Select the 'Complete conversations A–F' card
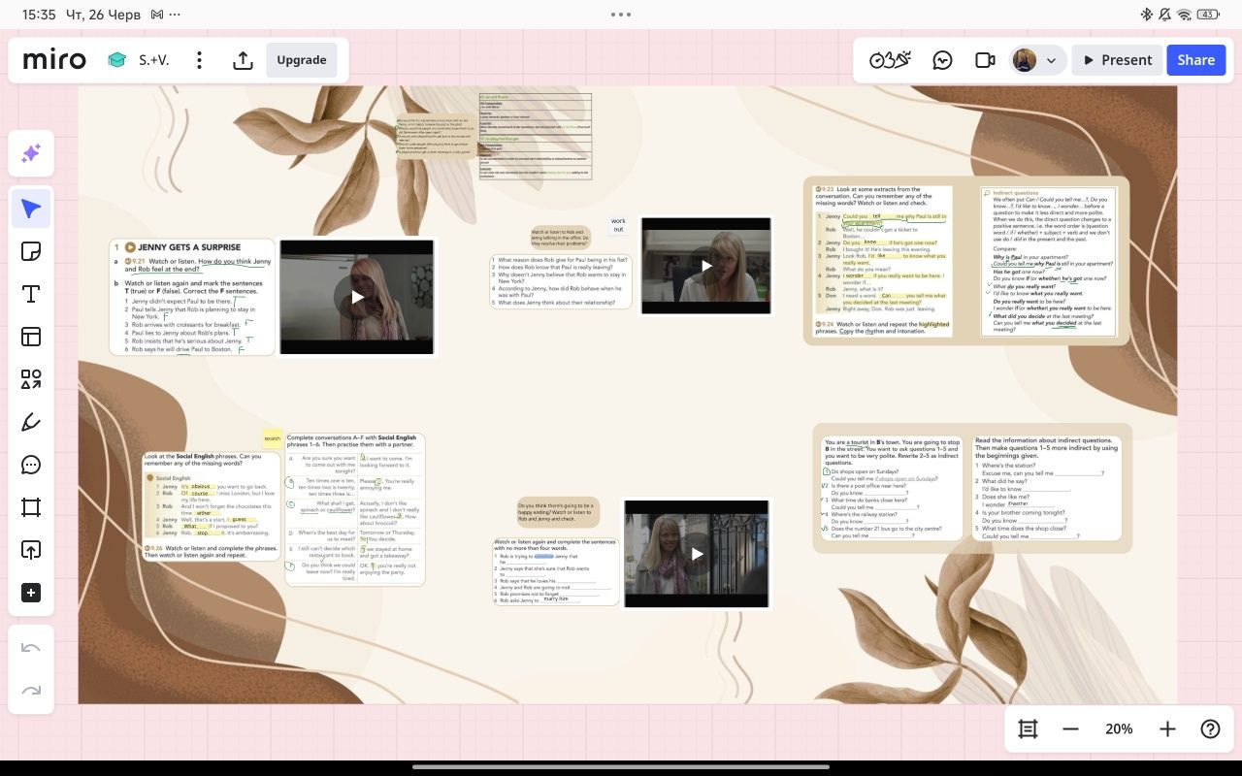 click(355, 509)
